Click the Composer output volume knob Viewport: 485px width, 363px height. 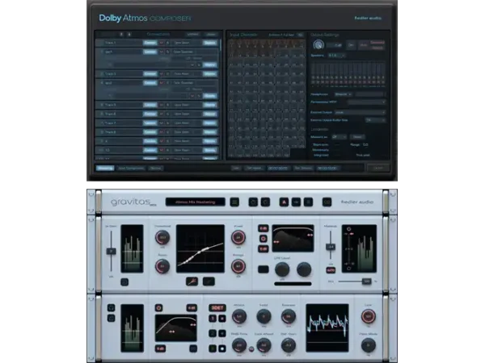coord(318,45)
